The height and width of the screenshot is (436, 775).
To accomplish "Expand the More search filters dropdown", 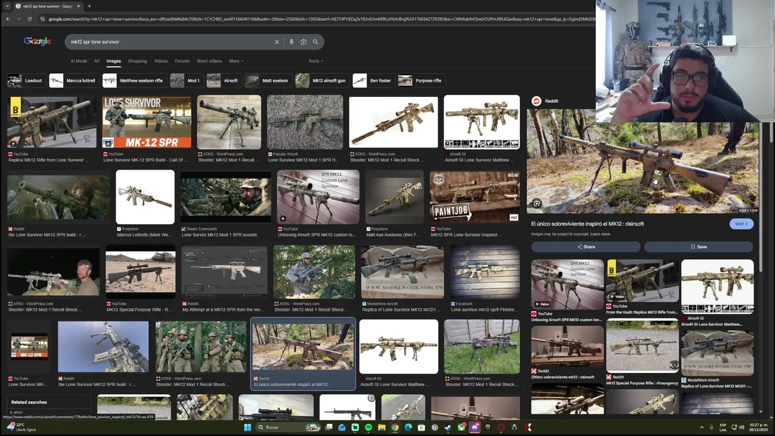I will coord(236,61).
